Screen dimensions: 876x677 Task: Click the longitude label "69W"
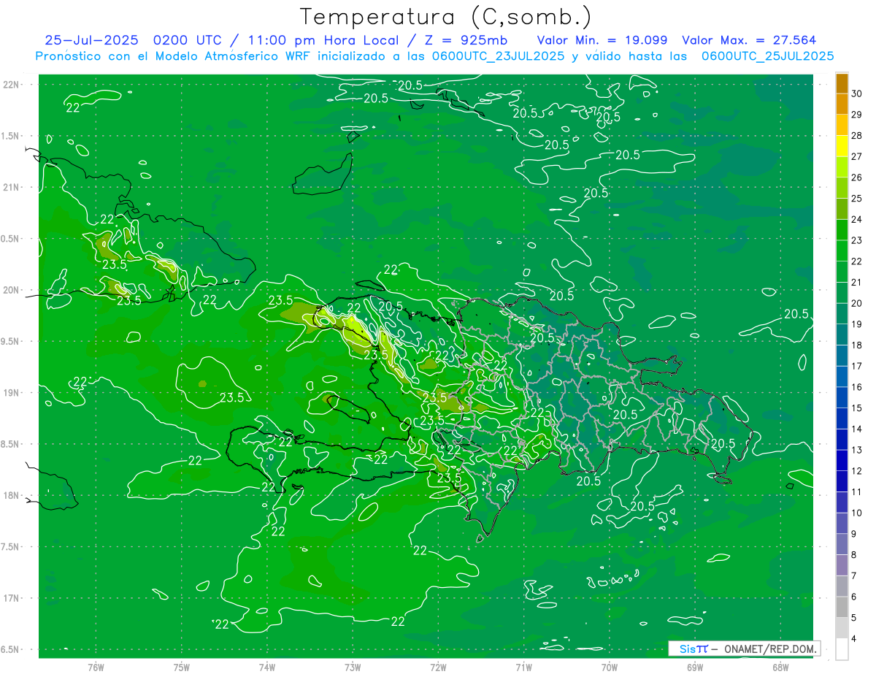point(694,667)
